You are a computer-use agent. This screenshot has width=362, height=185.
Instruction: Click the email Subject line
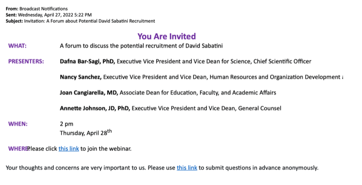80,21
